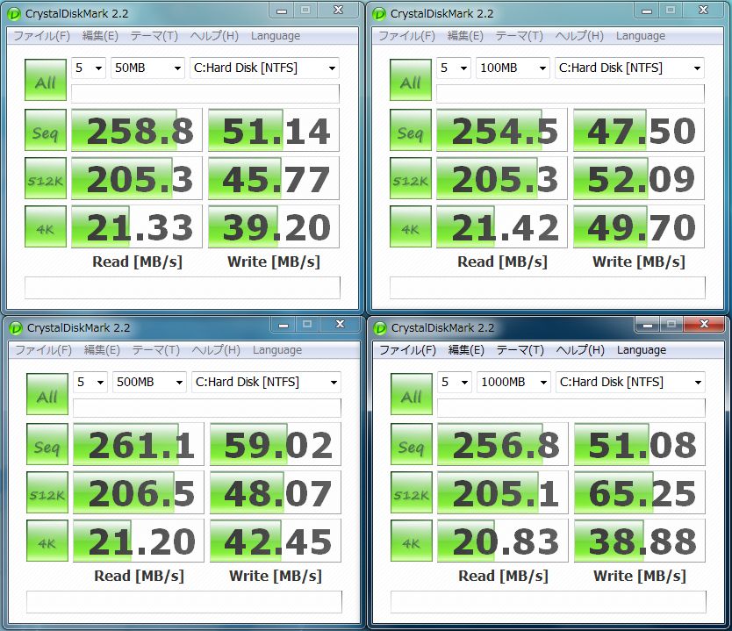Open ファイル(F) menu in 1000MB window
The height and width of the screenshot is (631, 732).
tap(407, 350)
